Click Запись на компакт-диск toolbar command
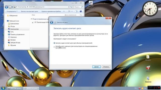Viewport: 161px width, 90px height. pyautogui.click(x=29, y=11)
